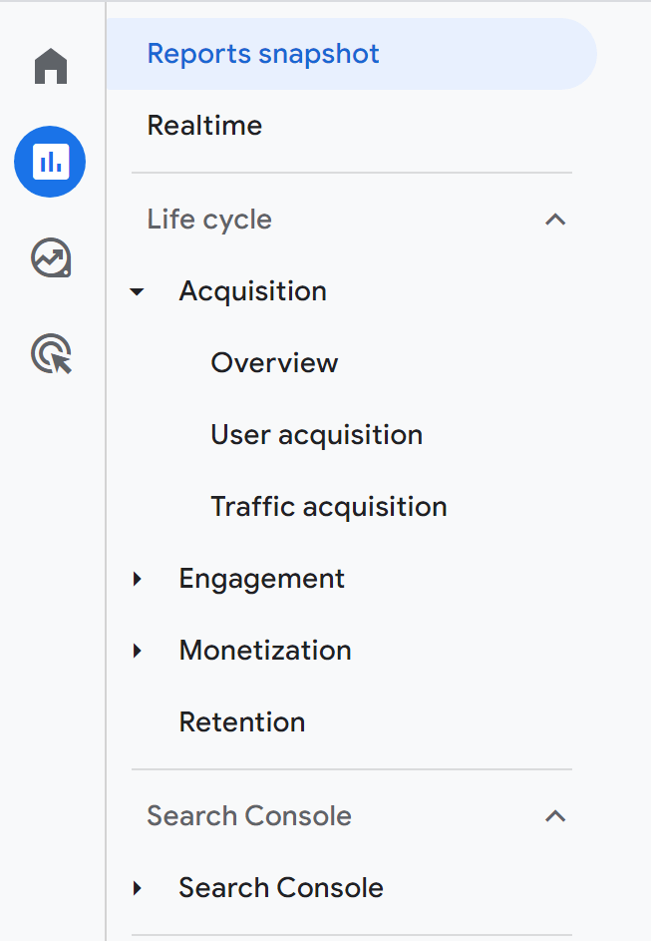The width and height of the screenshot is (651, 941).
Task: Expand the Engagement tree arrow
Action: coord(138,579)
